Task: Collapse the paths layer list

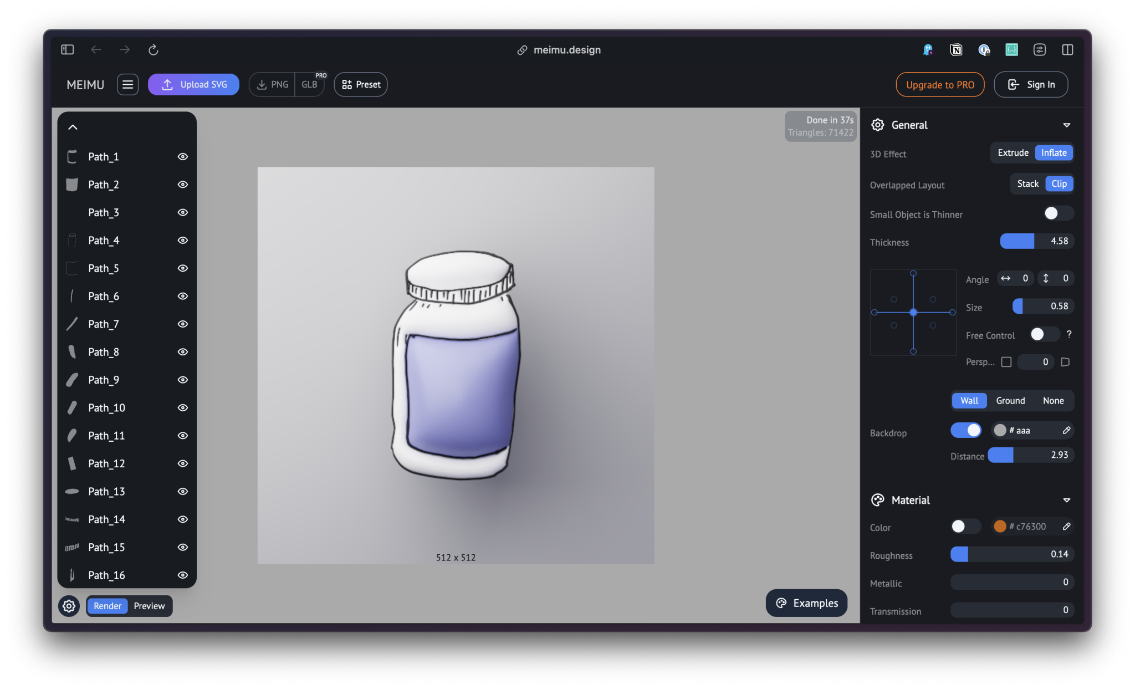Action: [x=73, y=127]
